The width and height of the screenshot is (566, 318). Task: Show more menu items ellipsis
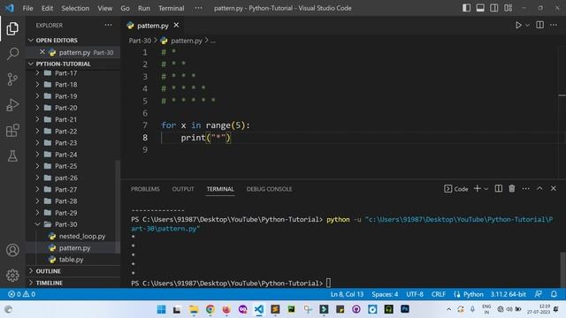[198, 8]
